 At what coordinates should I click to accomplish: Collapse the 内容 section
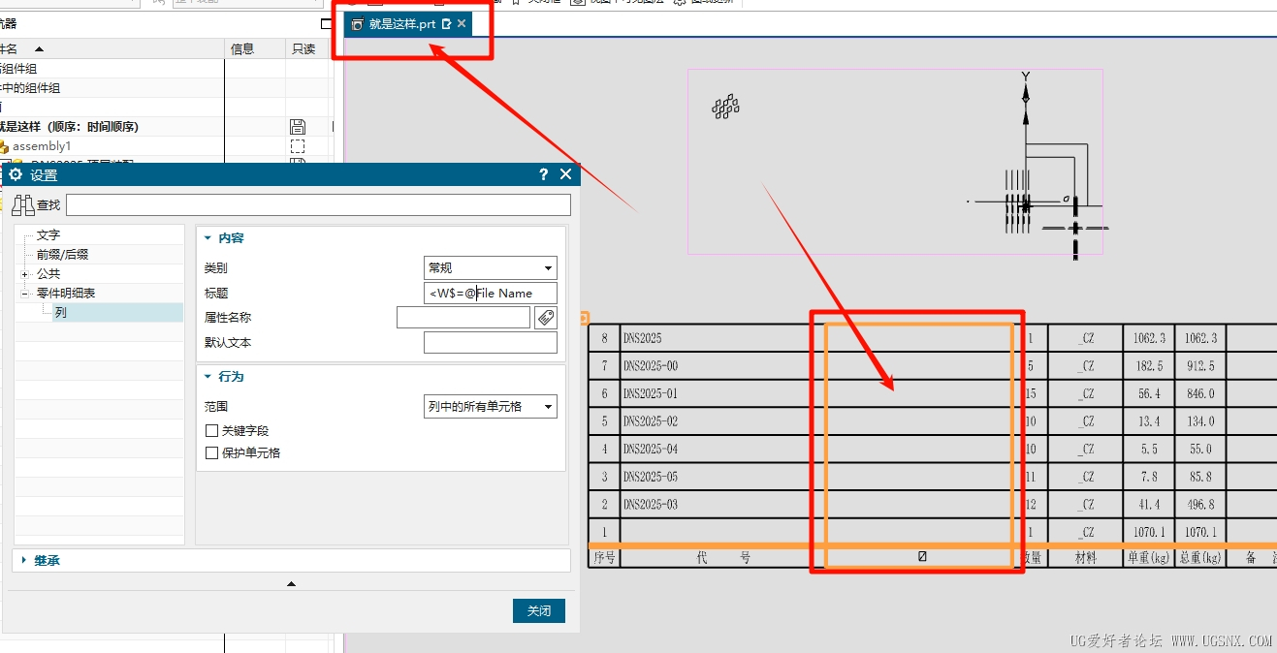click(x=208, y=237)
